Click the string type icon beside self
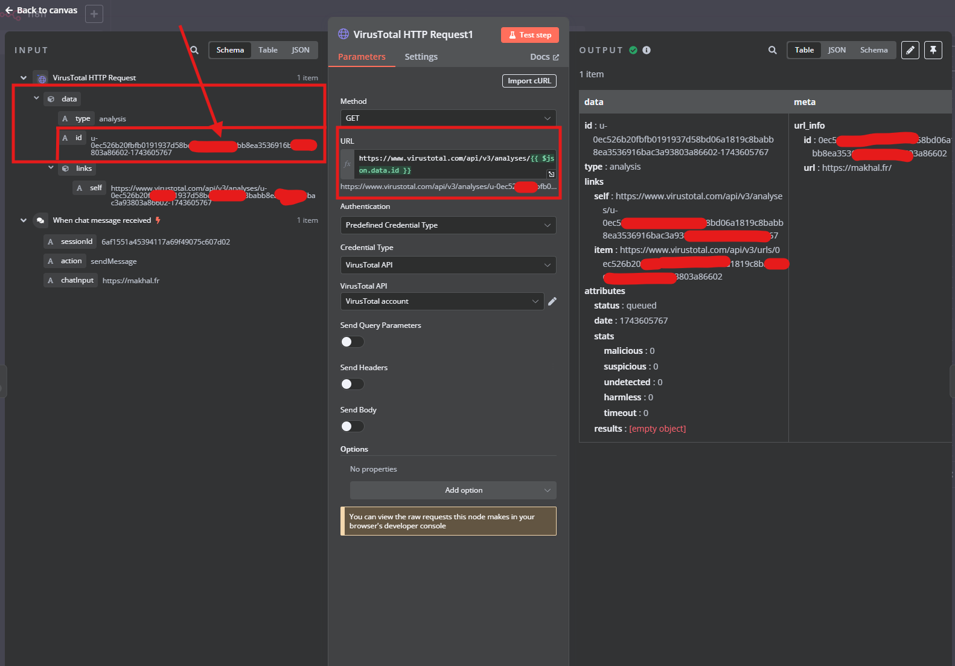 pyautogui.click(x=80, y=188)
